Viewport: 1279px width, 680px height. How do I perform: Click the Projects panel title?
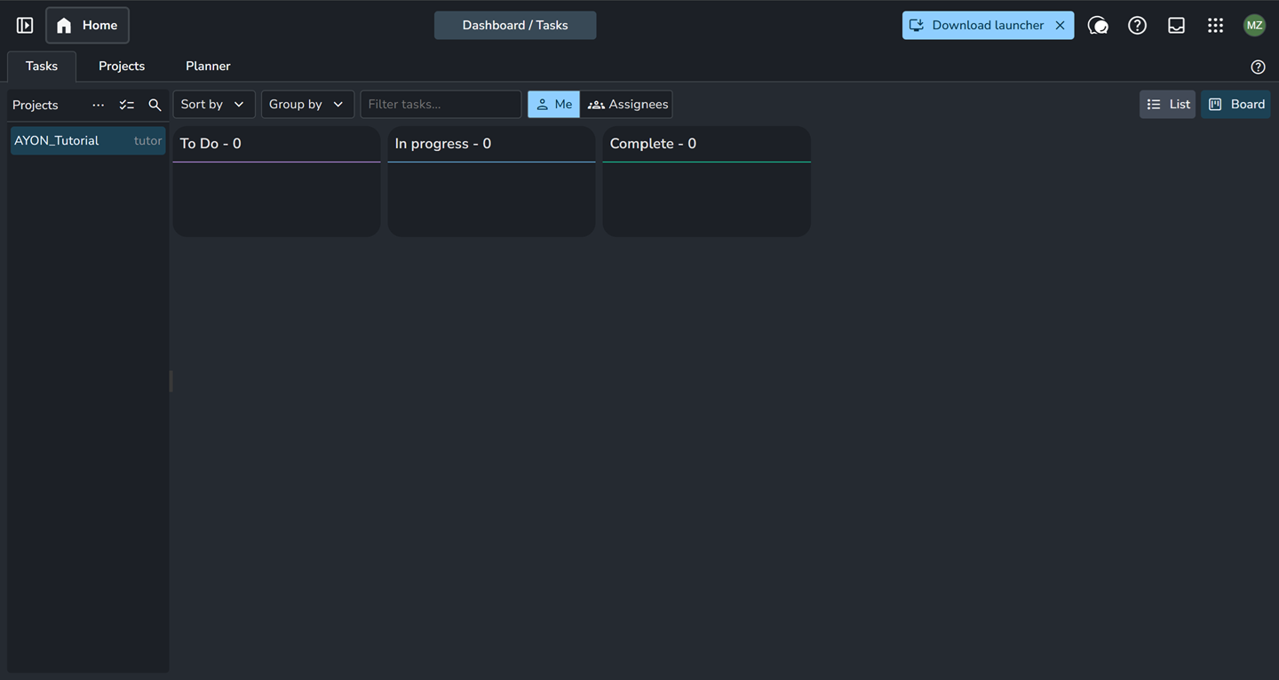pos(36,105)
